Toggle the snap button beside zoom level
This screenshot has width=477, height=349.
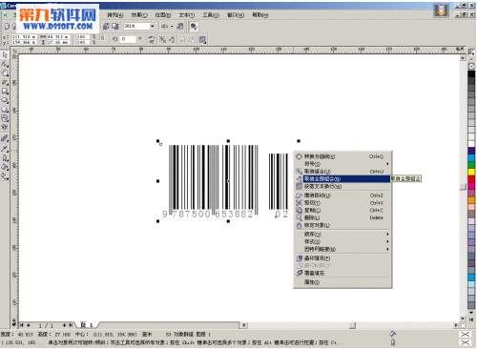coord(164,26)
